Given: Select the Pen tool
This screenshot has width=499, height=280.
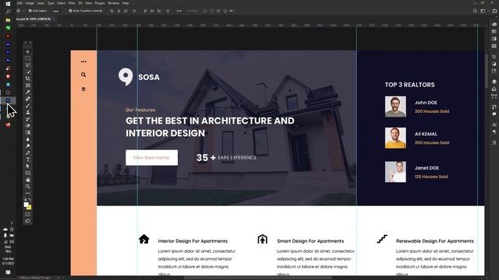Looking at the screenshot, I should [28, 152].
